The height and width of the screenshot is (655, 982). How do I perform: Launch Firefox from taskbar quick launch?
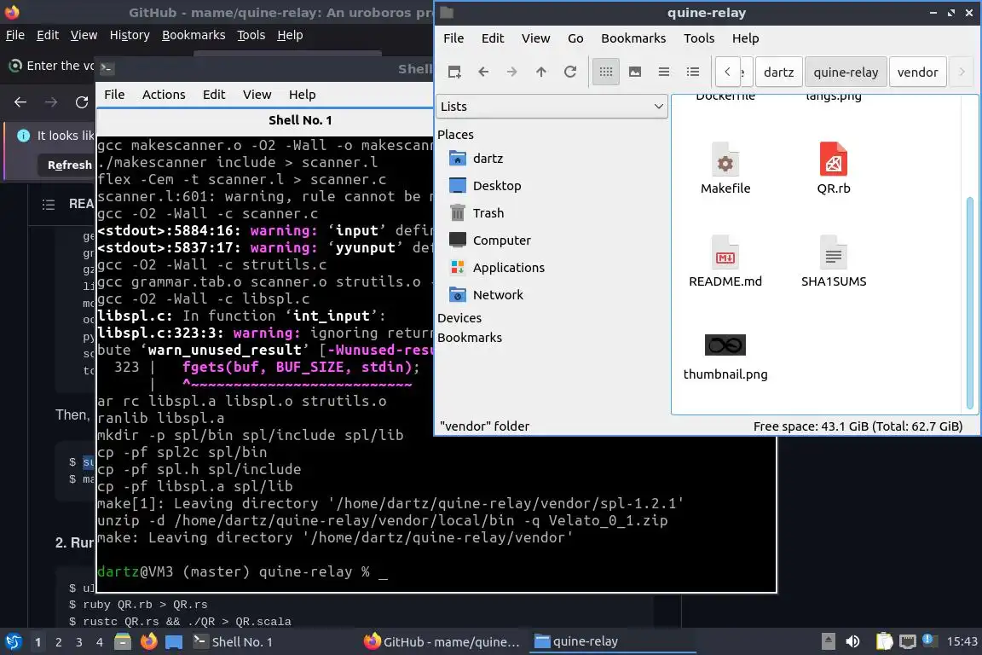(x=148, y=642)
